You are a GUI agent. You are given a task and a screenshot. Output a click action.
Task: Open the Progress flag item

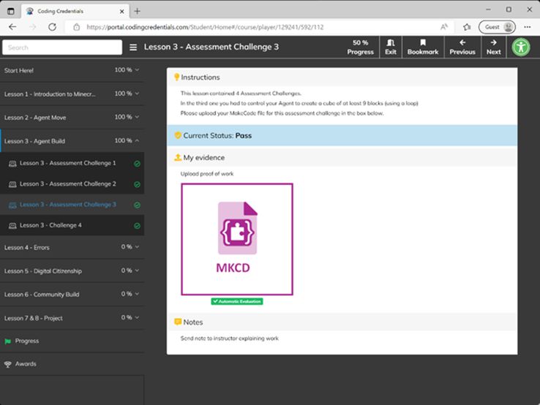pos(21,341)
